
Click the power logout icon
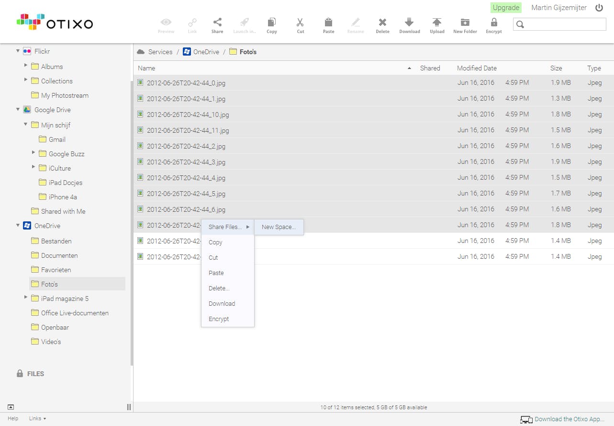(x=599, y=8)
